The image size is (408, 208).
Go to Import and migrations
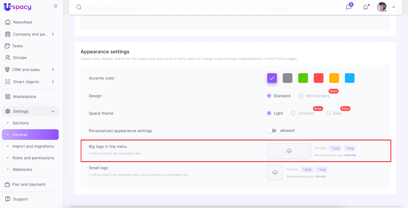point(33,146)
